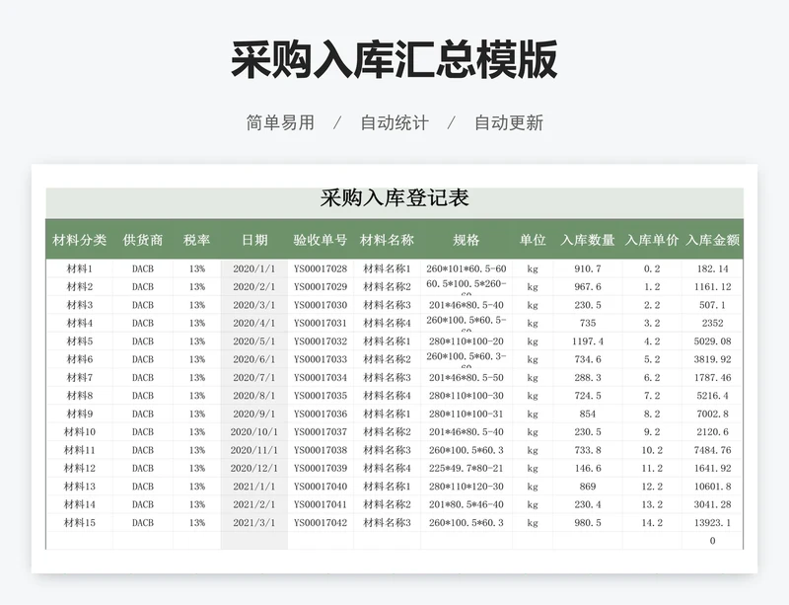
Task: Select cell 材料15
Action: coord(80,522)
